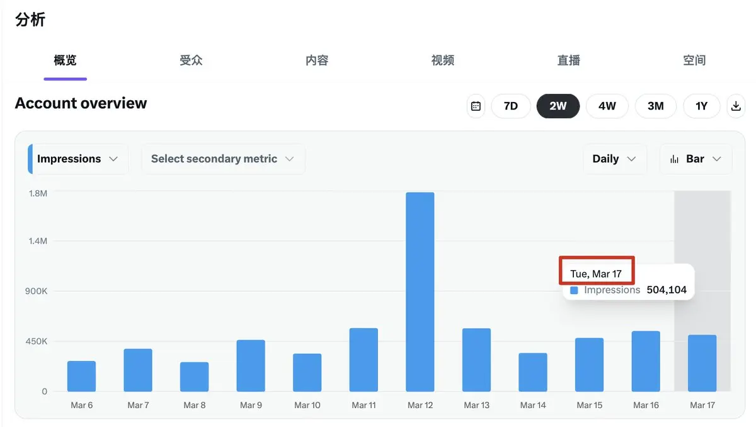The image size is (756, 427).
Task: Click the Mar 14 bar
Action: (533, 372)
